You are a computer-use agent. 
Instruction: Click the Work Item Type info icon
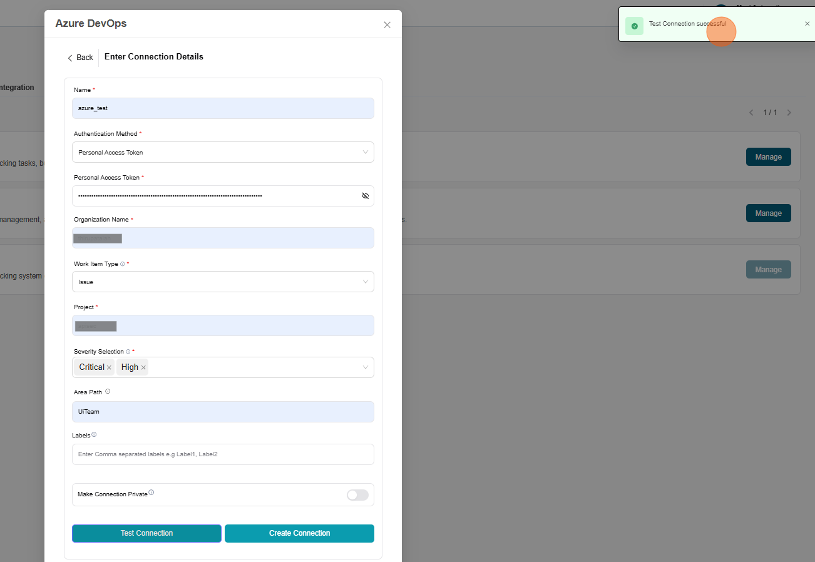point(123,264)
